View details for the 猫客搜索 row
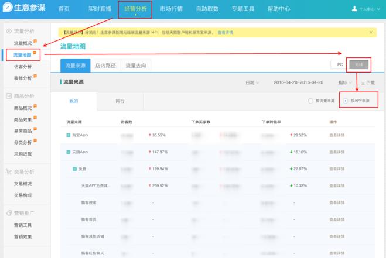 337,202
